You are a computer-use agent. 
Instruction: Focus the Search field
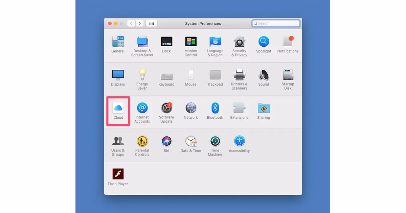tap(276, 23)
